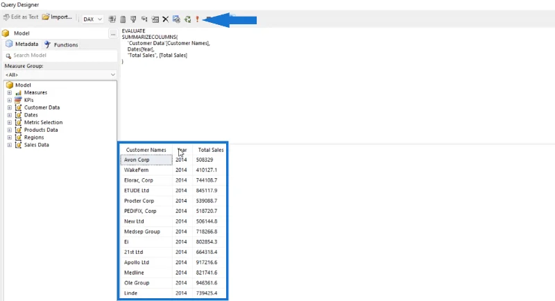Select the Medsep Group cell
The width and height of the screenshot is (555, 301).
point(146,232)
